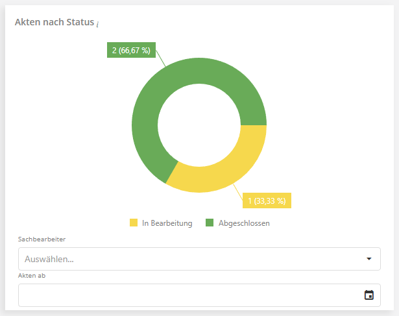Click the Auswählen... placeholder text
Image resolution: width=399 pixels, height=316 pixels.
click(49, 259)
